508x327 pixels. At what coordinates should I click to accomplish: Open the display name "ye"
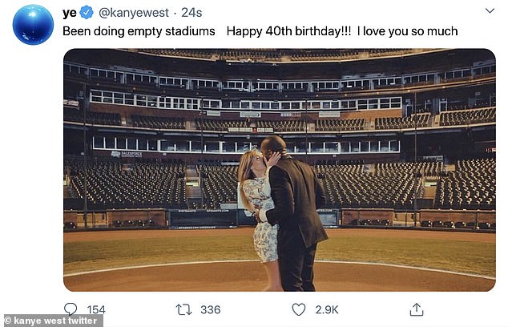(x=70, y=12)
